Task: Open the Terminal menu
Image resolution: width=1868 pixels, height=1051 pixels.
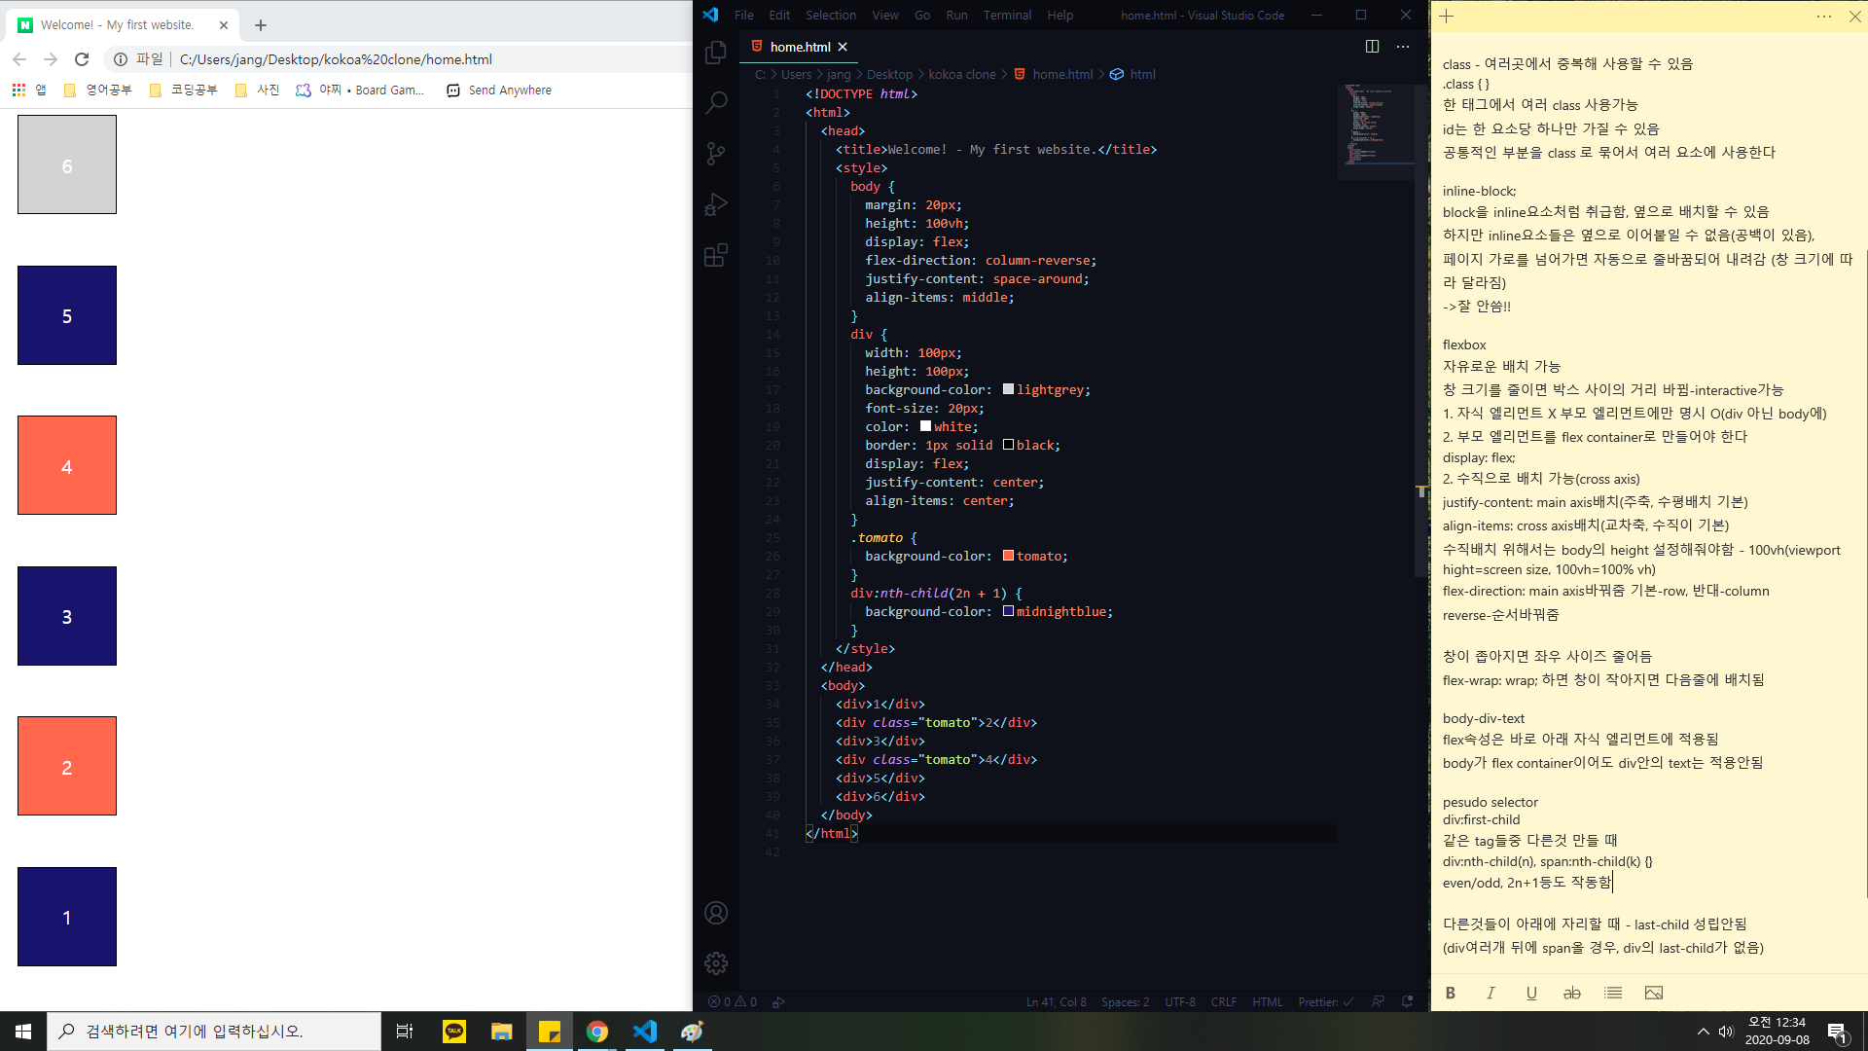Action: coord(1006,15)
